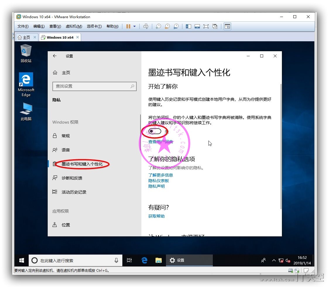329x287 pixels.
Task: Maximize the Settings window
Action: point(262,56)
